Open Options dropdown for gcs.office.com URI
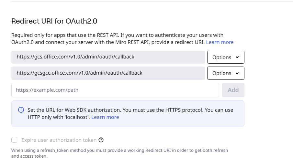This screenshot has height=167, width=293. pyautogui.click(x=226, y=57)
